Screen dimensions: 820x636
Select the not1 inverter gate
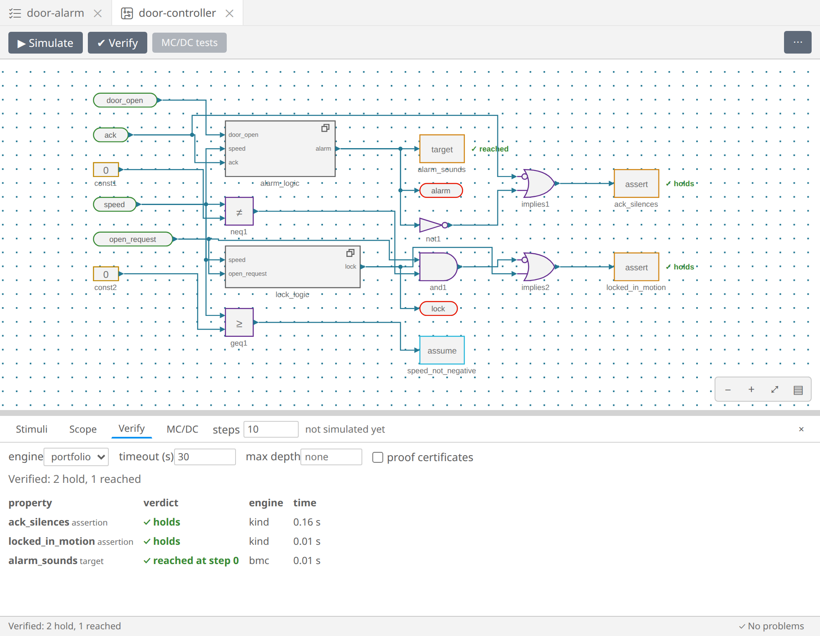[433, 225]
